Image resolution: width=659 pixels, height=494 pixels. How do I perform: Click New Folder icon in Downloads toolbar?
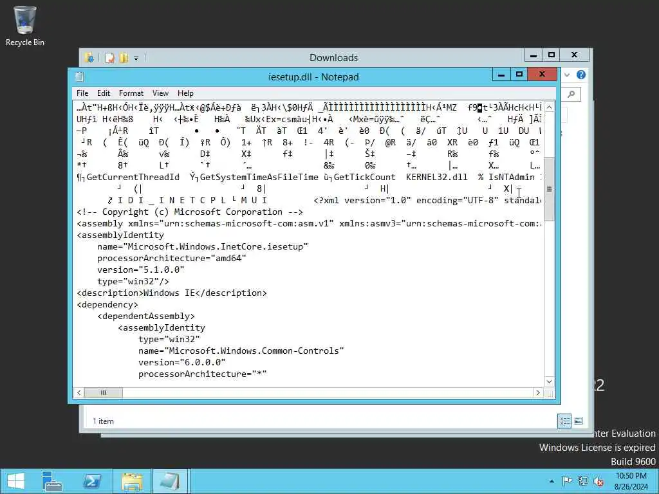click(x=124, y=58)
